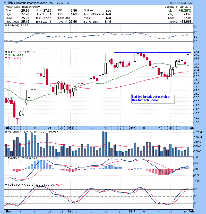206x214 pixels.
Task: Click the EPS value 1.61
Action: click(x=74, y=14)
